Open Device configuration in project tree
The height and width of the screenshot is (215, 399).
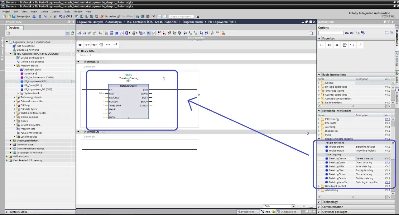[32, 58]
